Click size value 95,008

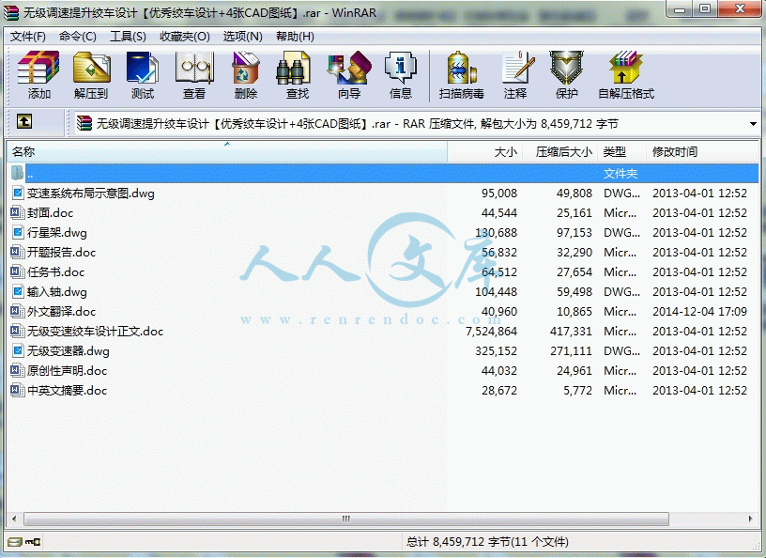tap(499, 194)
